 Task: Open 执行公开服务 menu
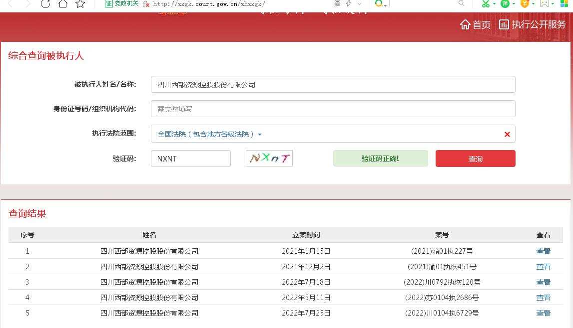[x=532, y=24]
